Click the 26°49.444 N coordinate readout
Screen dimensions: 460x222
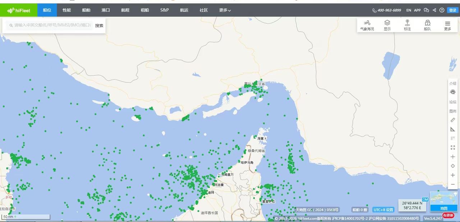(412, 203)
